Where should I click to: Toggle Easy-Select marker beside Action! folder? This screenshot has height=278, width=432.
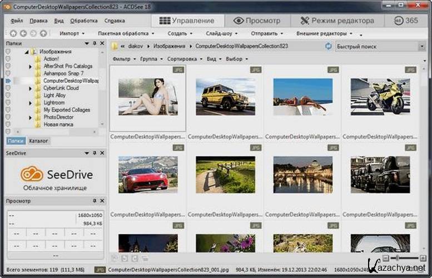pos(8,58)
